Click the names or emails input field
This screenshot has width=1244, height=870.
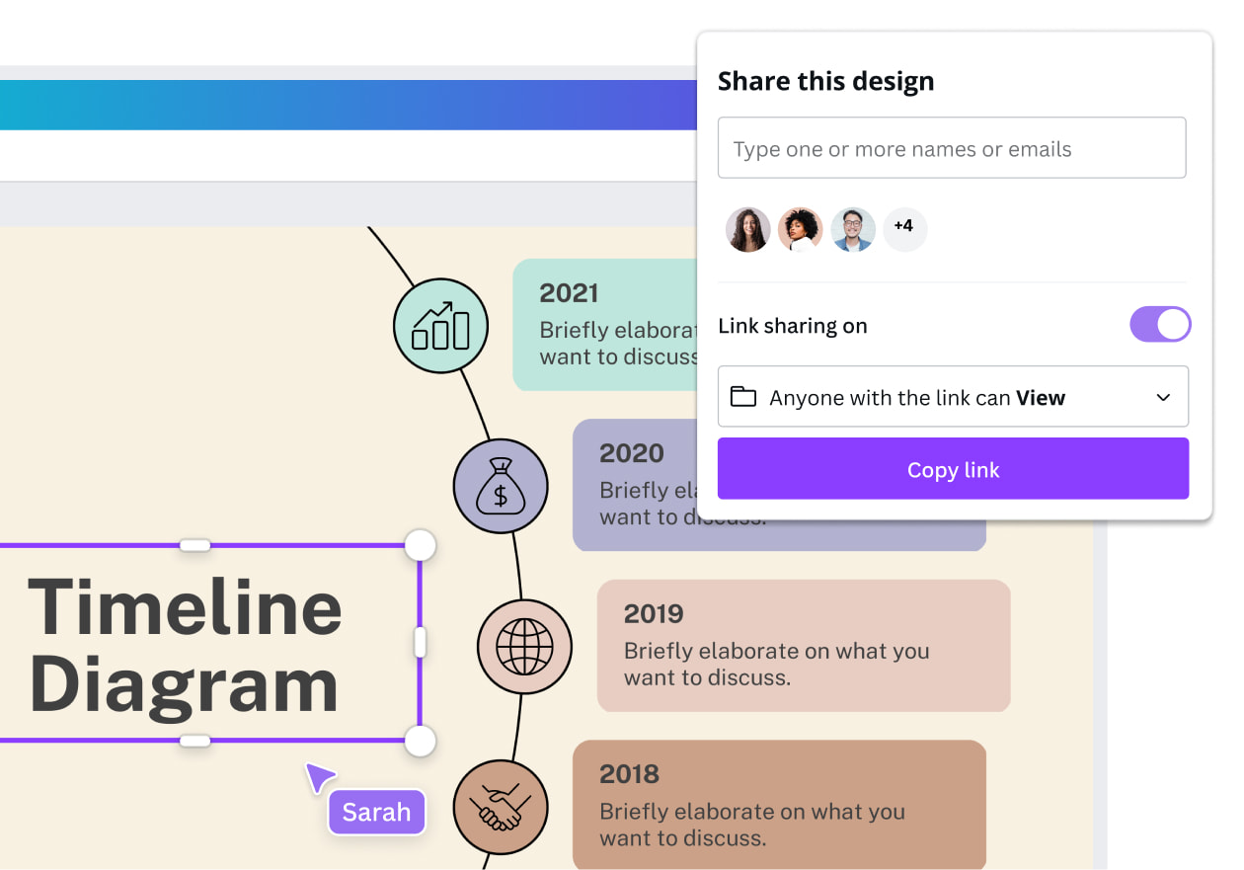click(x=951, y=147)
